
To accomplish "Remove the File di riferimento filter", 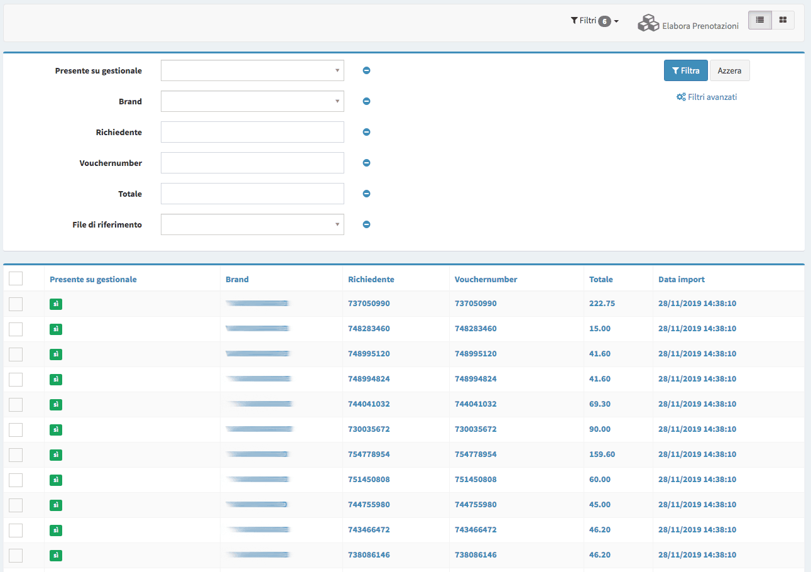I will click(x=366, y=224).
